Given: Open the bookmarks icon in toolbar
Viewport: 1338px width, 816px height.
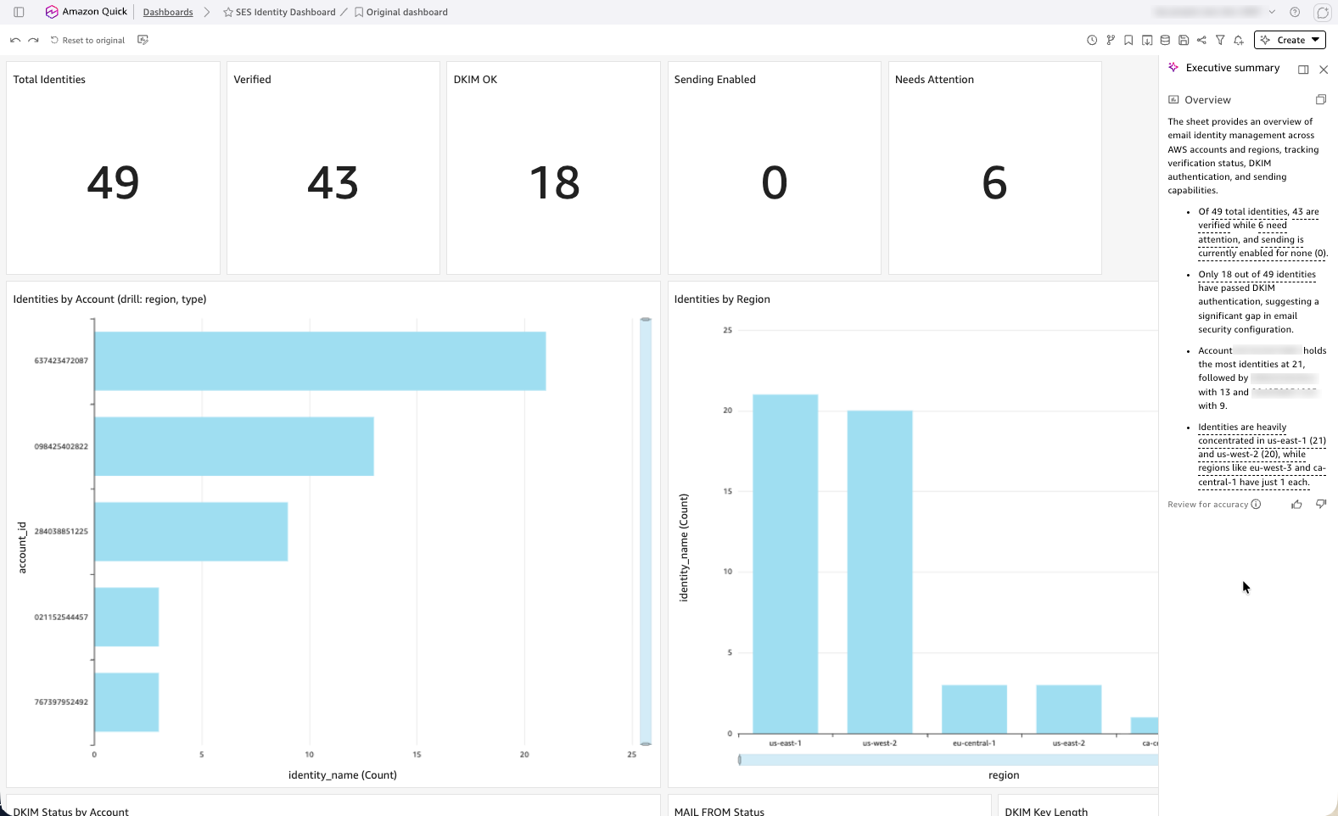Looking at the screenshot, I should [1128, 40].
